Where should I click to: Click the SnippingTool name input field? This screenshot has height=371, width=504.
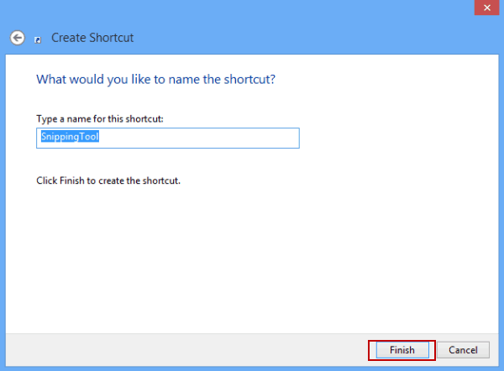coord(168,138)
